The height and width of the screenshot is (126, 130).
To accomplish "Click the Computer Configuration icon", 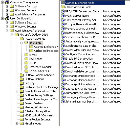I will click(x=7, y=2).
